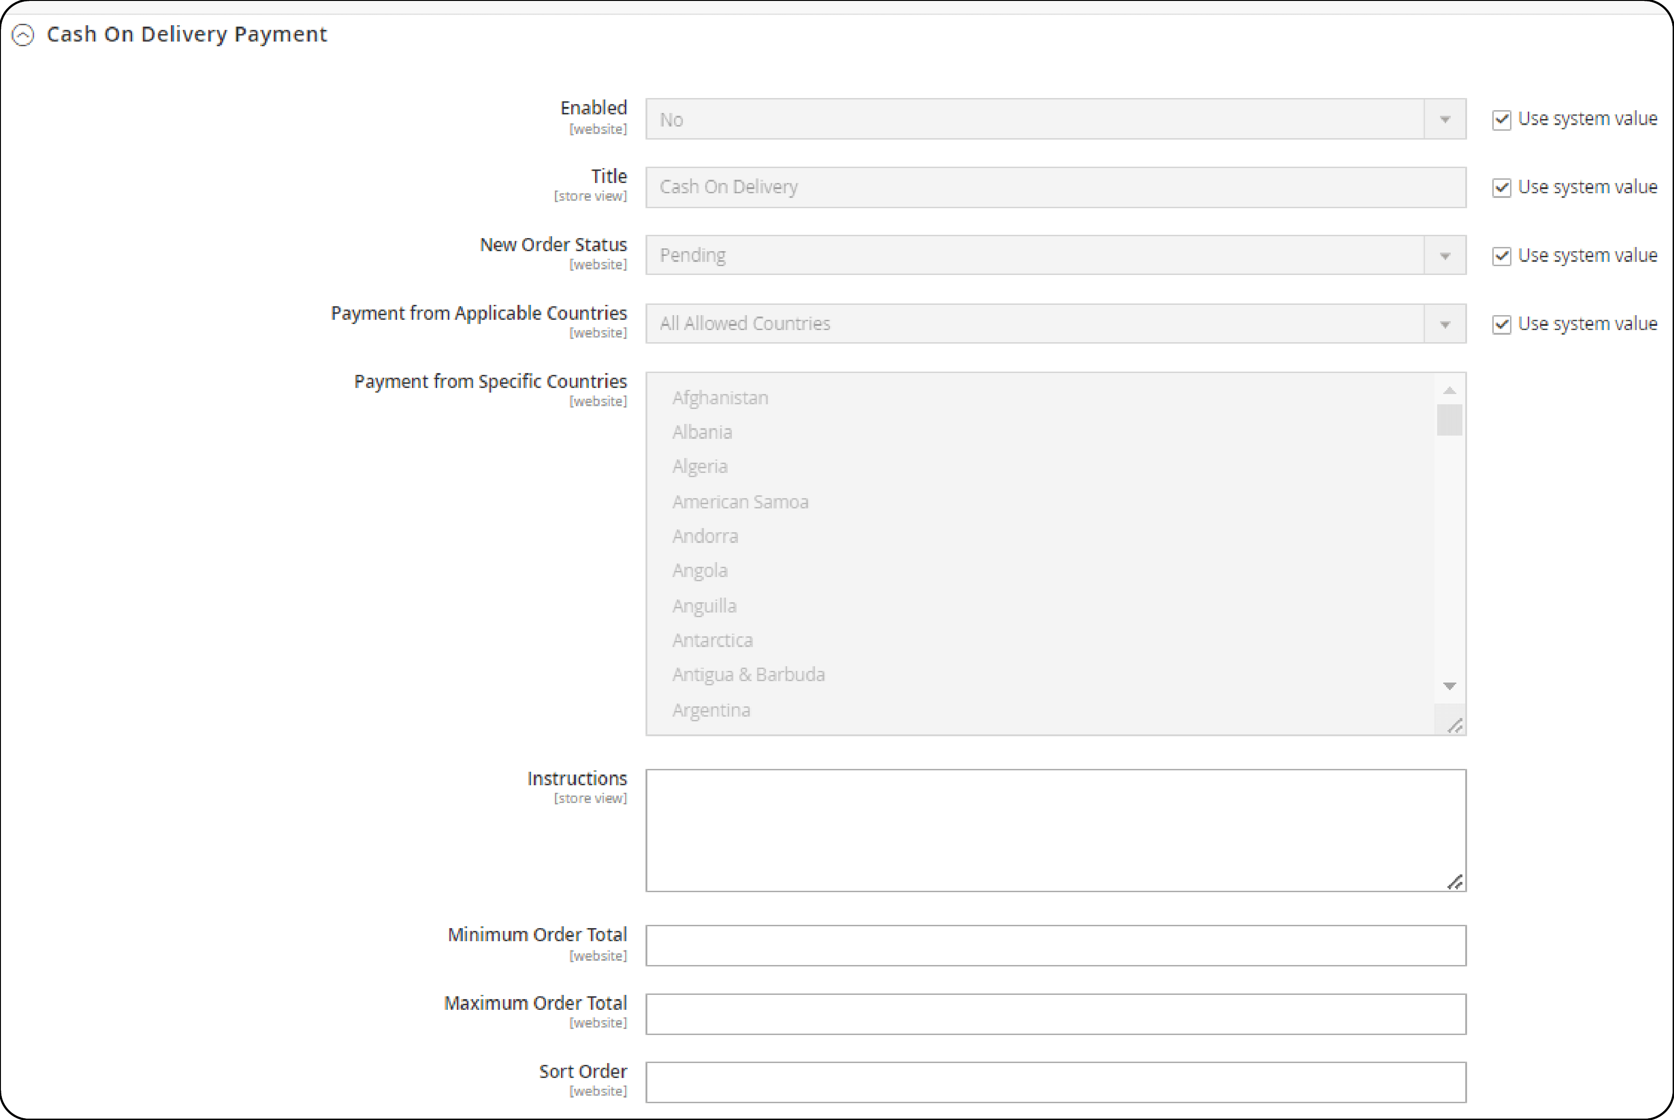This screenshot has width=1674, height=1120.
Task: Open the Enabled dropdown
Action: coord(1055,120)
